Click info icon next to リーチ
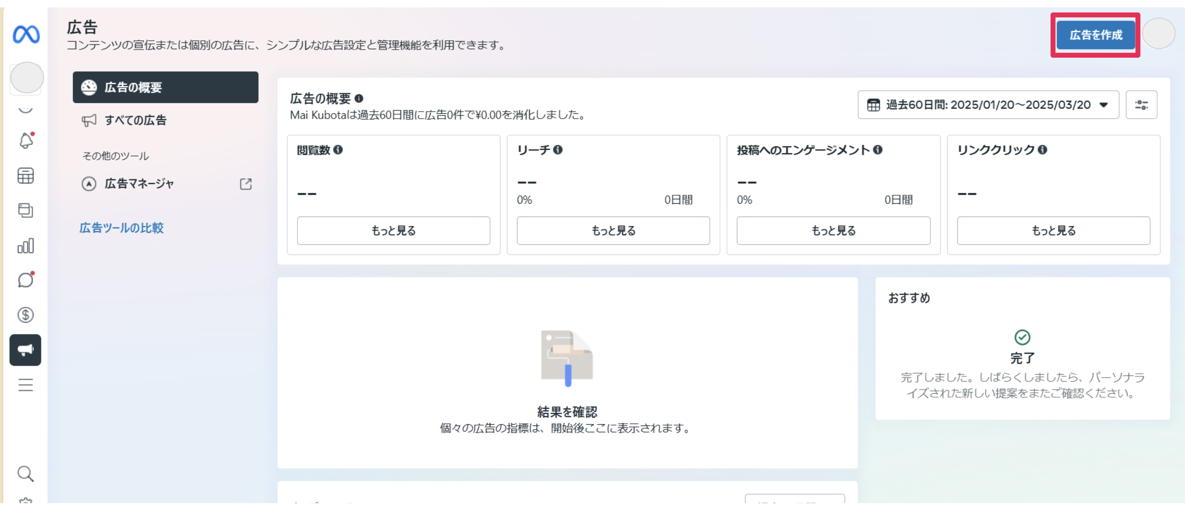 (558, 150)
